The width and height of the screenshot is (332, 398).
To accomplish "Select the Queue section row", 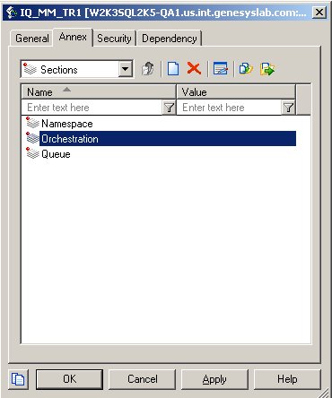I will click(x=161, y=154).
